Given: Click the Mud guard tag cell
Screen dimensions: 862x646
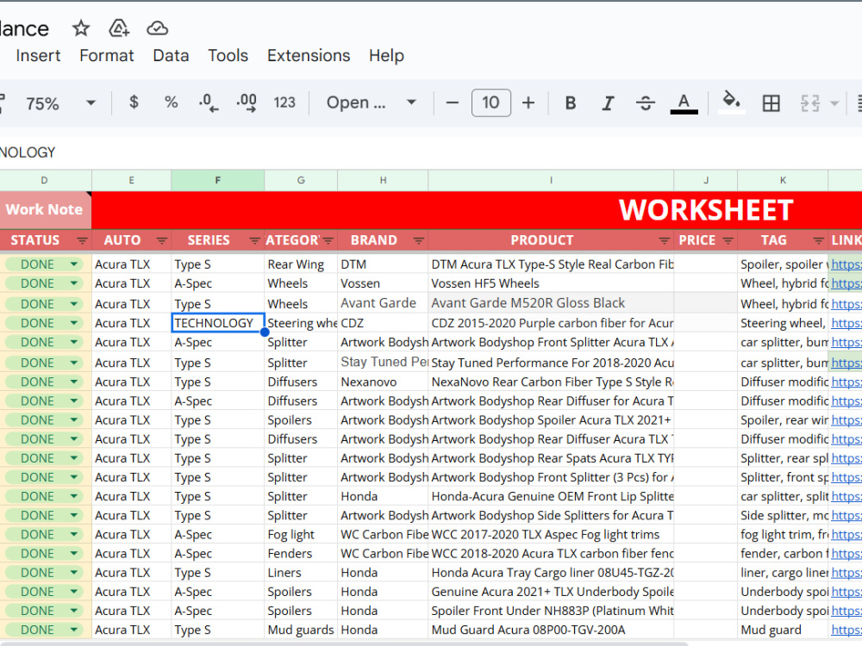Looking at the screenshot, I should (783, 630).
